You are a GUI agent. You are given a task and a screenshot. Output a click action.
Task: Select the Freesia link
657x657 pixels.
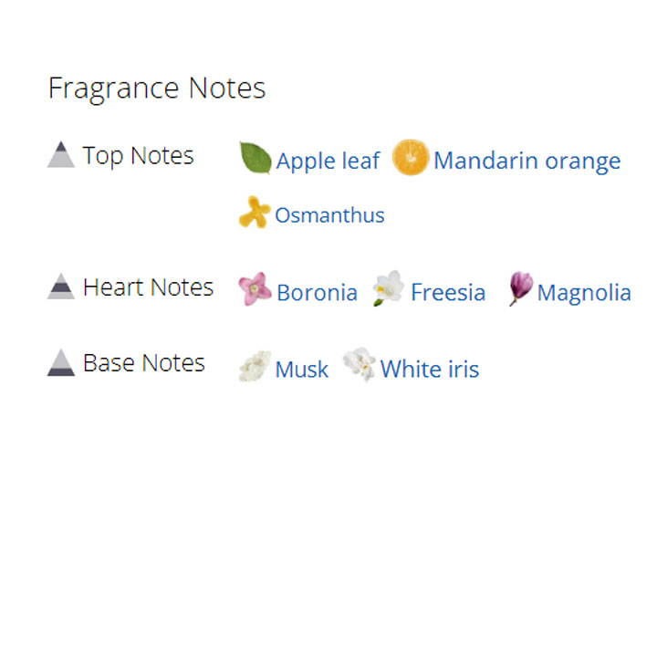pyautogui.click(x=447, y=293)
